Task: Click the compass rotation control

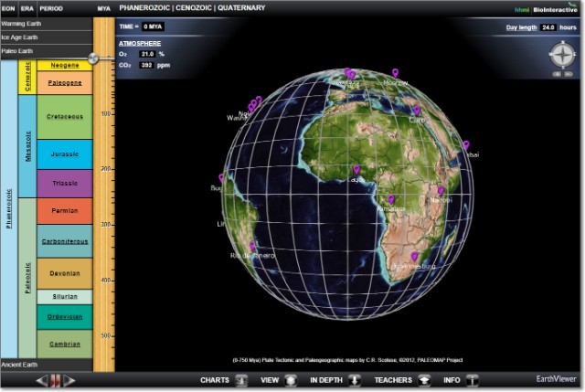Action: (560, 55)
